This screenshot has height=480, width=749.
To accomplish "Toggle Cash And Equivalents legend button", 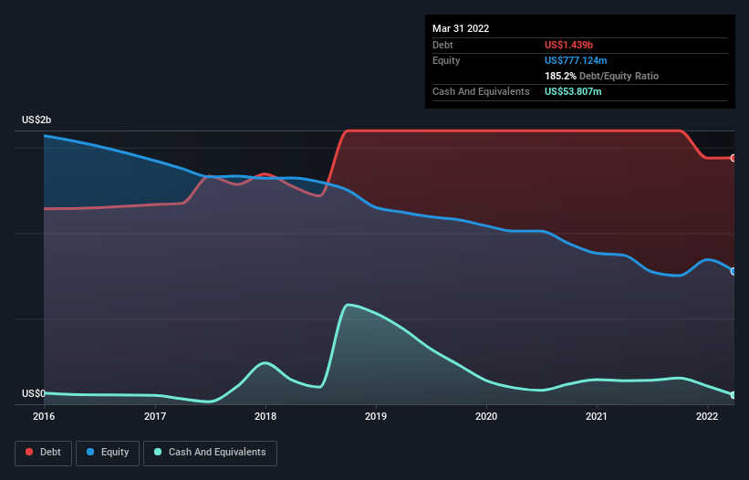I will (210, 453).
